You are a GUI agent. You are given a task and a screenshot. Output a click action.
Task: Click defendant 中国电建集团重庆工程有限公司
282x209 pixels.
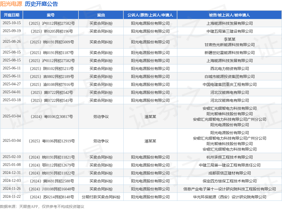(x=230, y=84)
